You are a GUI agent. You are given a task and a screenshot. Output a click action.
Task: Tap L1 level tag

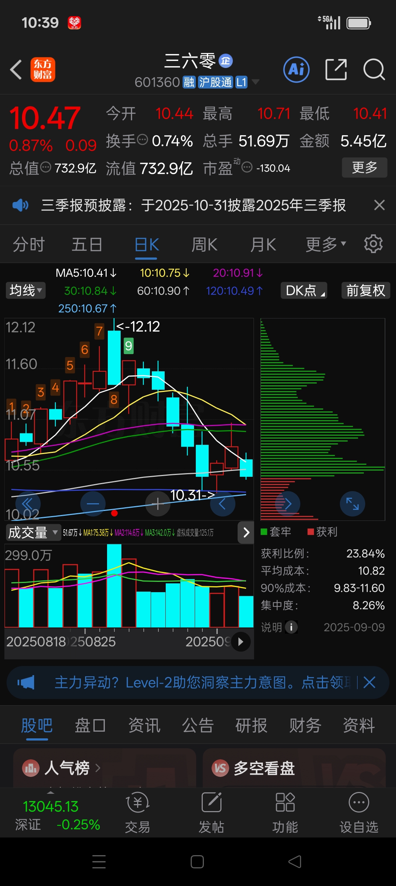click(241, 82)
